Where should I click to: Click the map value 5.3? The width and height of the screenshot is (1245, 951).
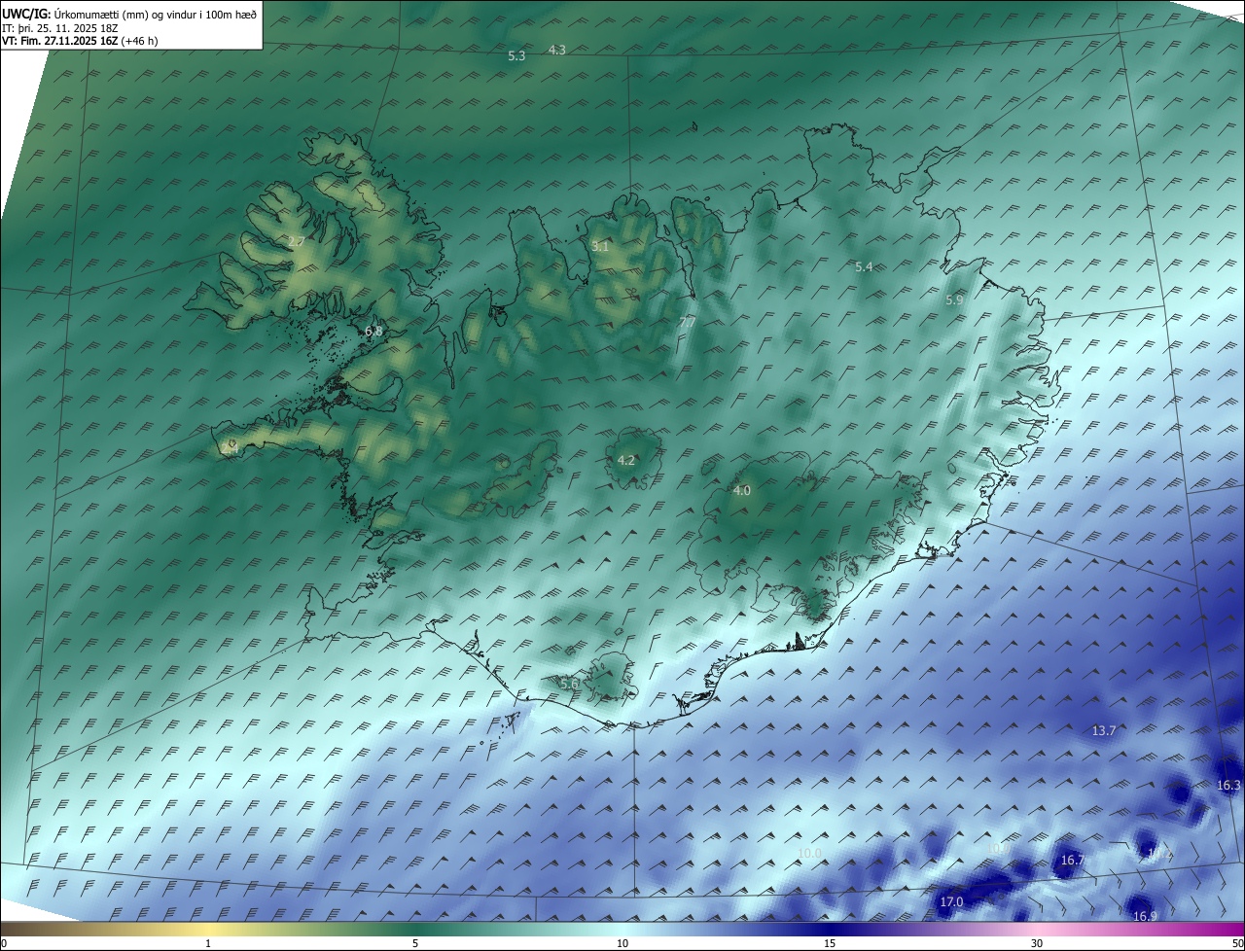pos(516,56)
